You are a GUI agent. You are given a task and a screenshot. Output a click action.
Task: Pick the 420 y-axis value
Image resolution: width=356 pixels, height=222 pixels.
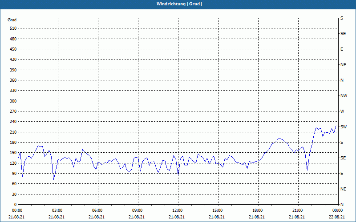(x=13, y=59)
